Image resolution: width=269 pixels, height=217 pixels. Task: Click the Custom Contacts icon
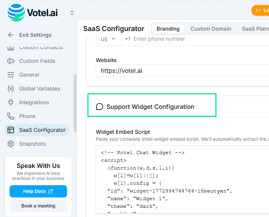[11, 48]
